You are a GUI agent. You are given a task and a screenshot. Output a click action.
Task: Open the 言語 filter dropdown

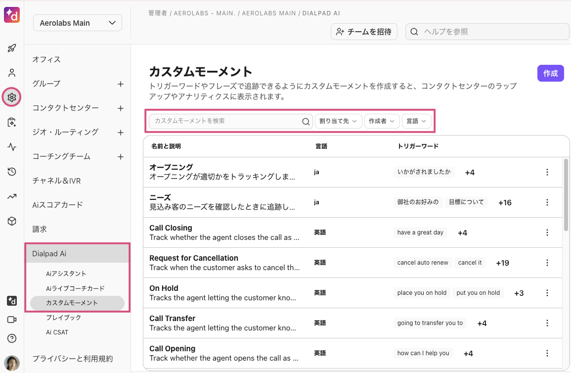[x=416, y=121]
